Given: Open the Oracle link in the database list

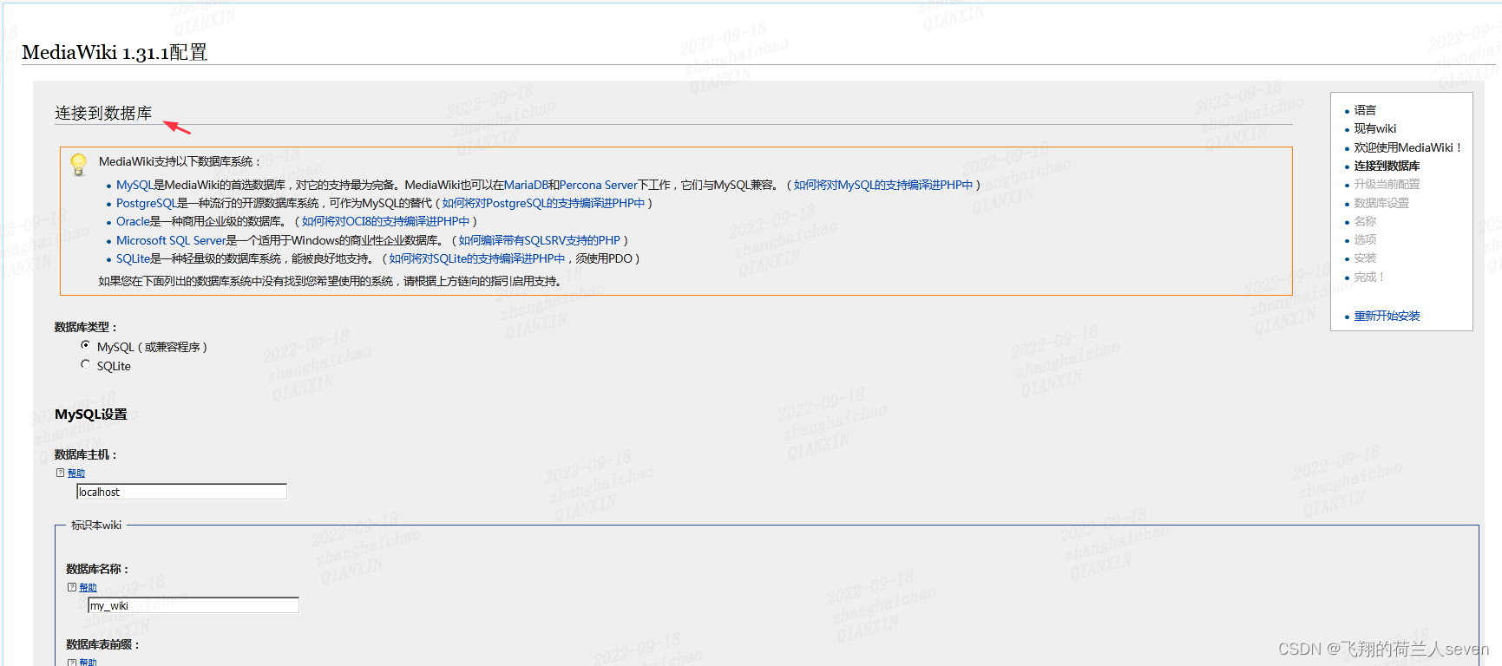Looking at the screenshot, I should pyautogui.click(x=133, y=221).
